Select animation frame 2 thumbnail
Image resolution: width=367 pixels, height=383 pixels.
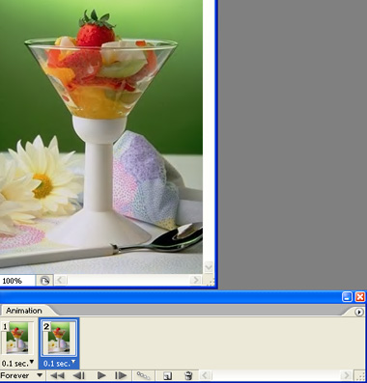(59, 338)
